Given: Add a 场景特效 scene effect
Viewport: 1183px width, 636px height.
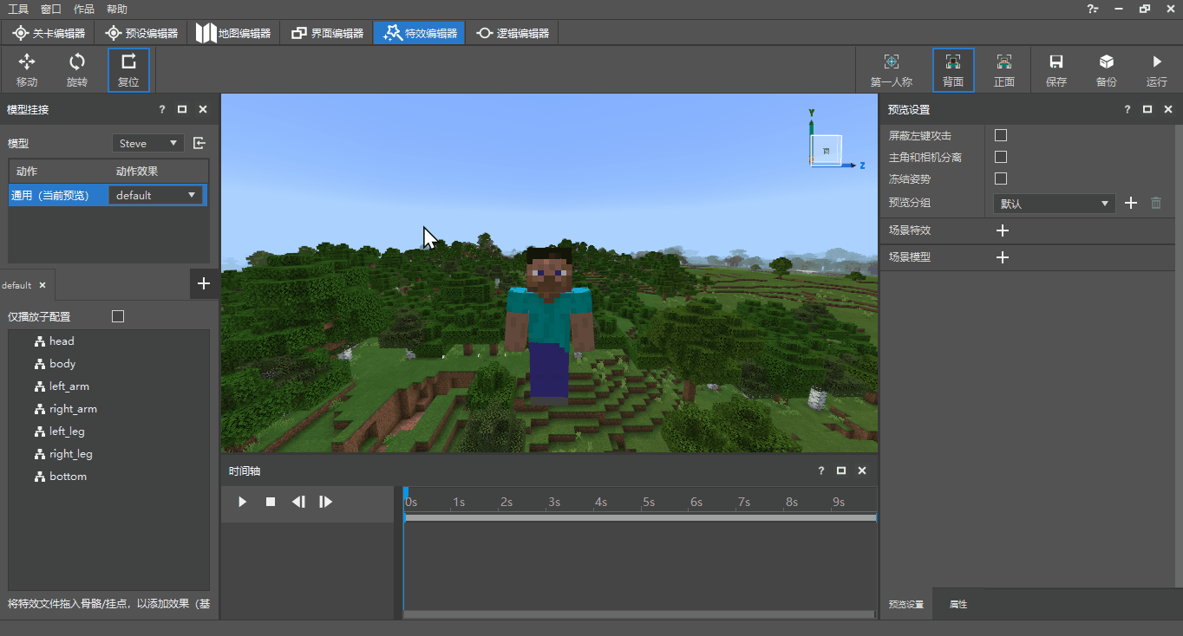Looking at the screenshot, I should point(1003,230).
